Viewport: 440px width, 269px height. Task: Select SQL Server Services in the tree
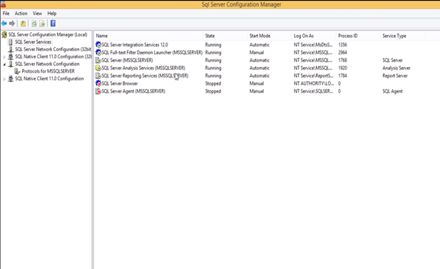(x=33, y=42)
